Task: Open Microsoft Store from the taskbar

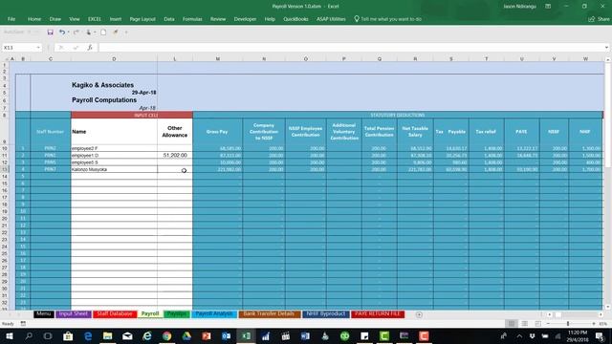Action: coord(68,335)
